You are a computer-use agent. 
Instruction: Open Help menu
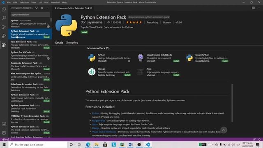coord(65,2)
